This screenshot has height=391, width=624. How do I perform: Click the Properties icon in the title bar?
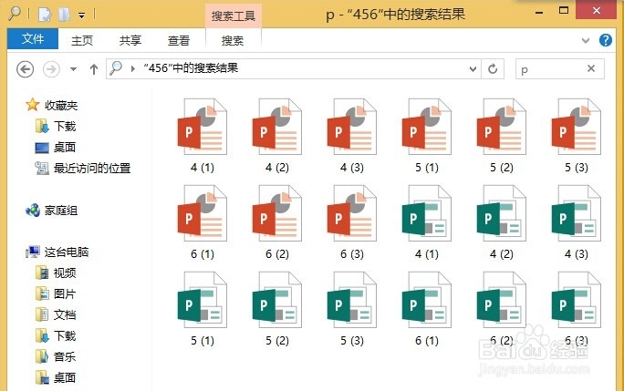click(x=45, y=15)
